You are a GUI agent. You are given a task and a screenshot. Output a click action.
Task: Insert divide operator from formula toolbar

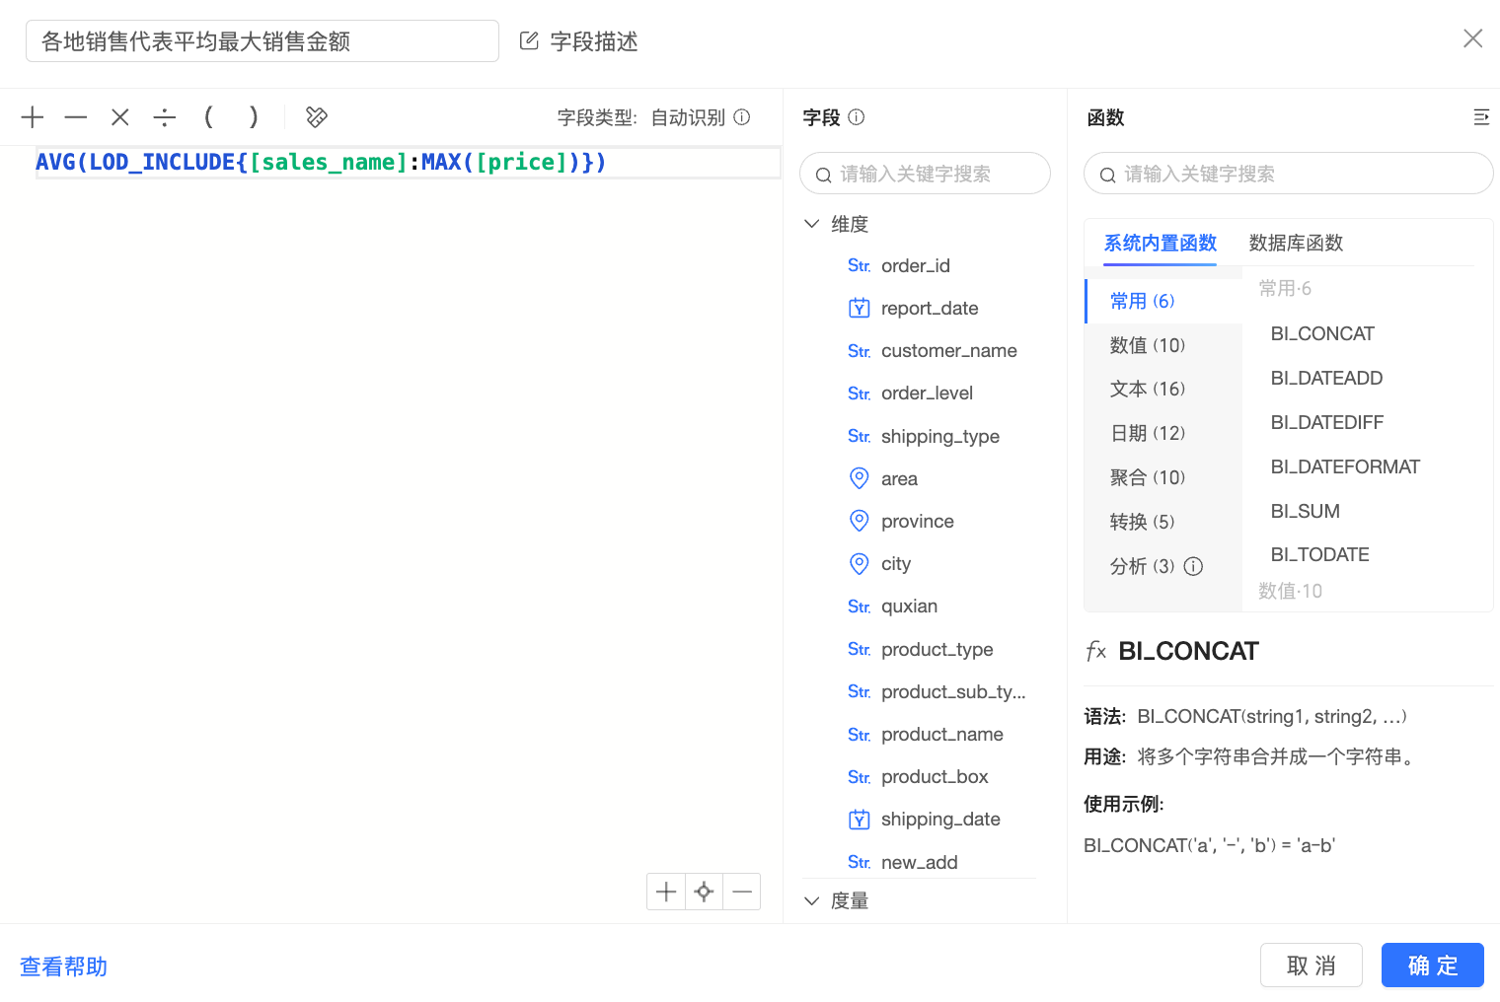pos(165,117)
